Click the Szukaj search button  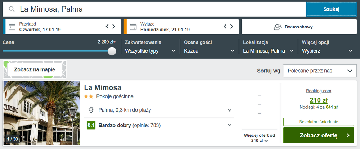[x=332, y=9]
